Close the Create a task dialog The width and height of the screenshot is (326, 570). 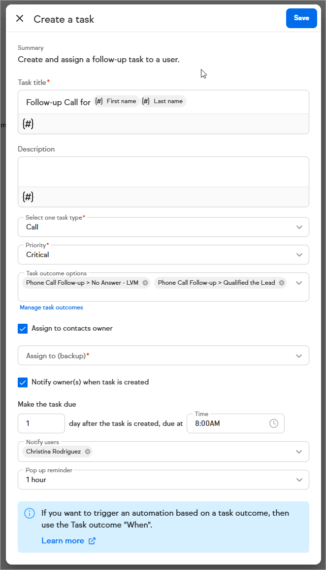coord(20,19)
